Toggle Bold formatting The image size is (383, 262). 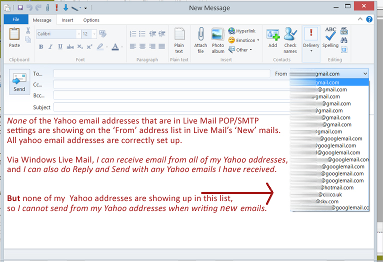(41, 46)
